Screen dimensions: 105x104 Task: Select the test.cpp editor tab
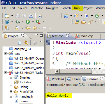[58, 36]
